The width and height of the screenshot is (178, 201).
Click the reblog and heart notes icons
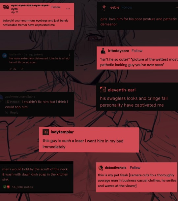[6, 187]
